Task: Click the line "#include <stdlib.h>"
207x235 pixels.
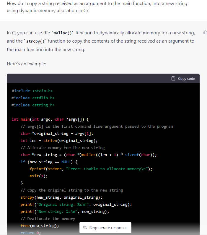Action: [33, 98]
